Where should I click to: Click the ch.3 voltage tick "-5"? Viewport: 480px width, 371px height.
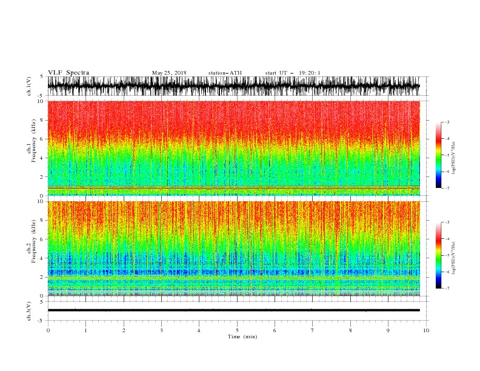pyautogui.click(x=41, y=321)
